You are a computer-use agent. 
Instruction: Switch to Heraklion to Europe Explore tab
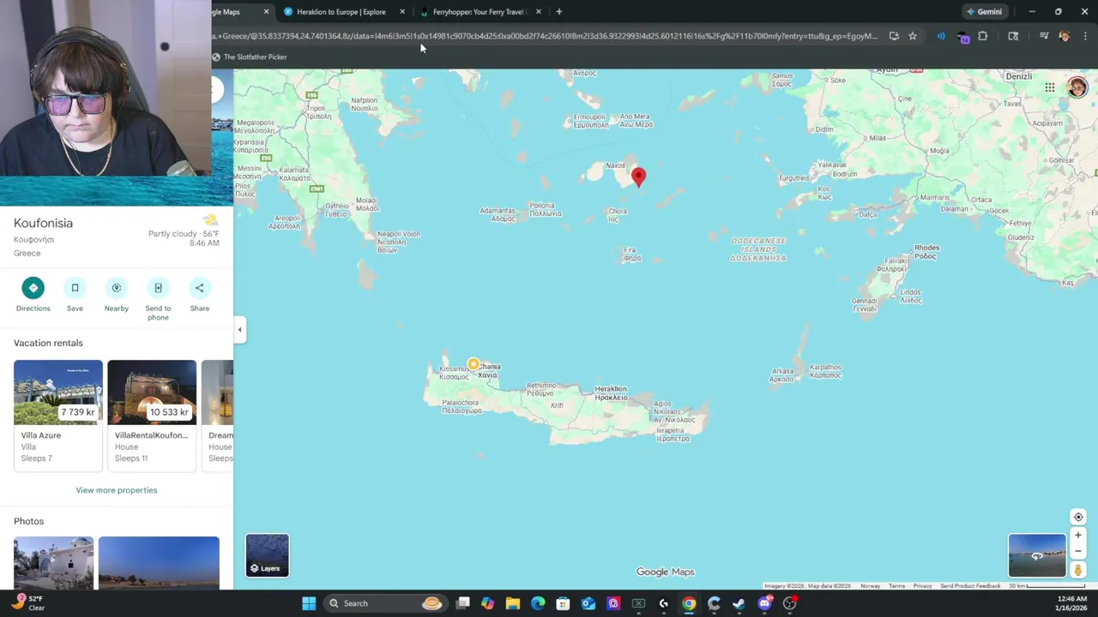pyautogui.click(x=341, y=12)
